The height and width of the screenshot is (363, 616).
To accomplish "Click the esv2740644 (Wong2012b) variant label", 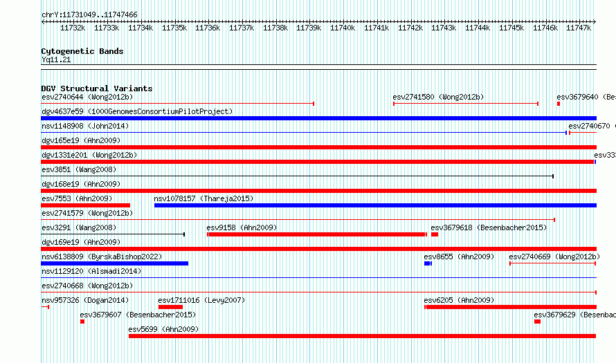I will click(87, 97).
